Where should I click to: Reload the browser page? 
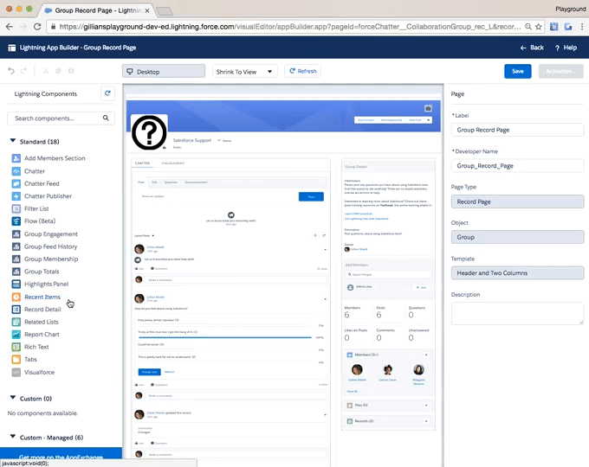pos(36,27)
